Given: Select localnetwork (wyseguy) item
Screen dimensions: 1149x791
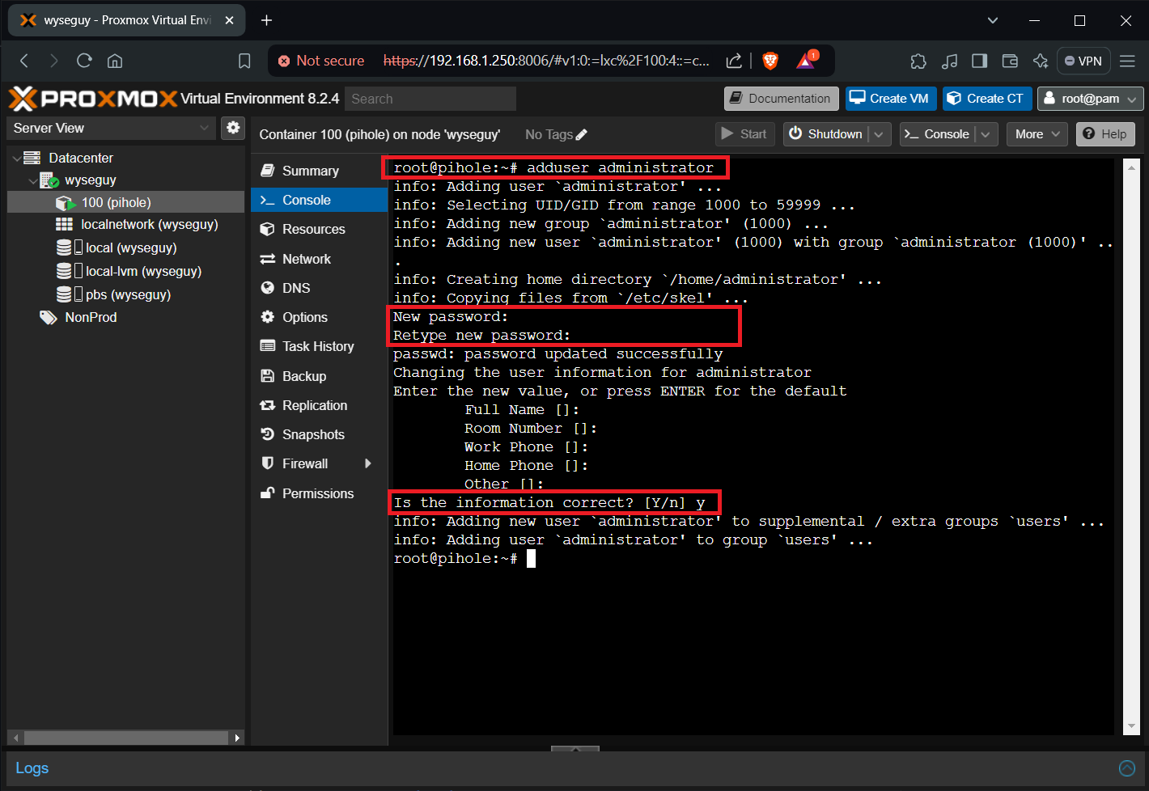Looking at the screenshot, I should 149,225.
